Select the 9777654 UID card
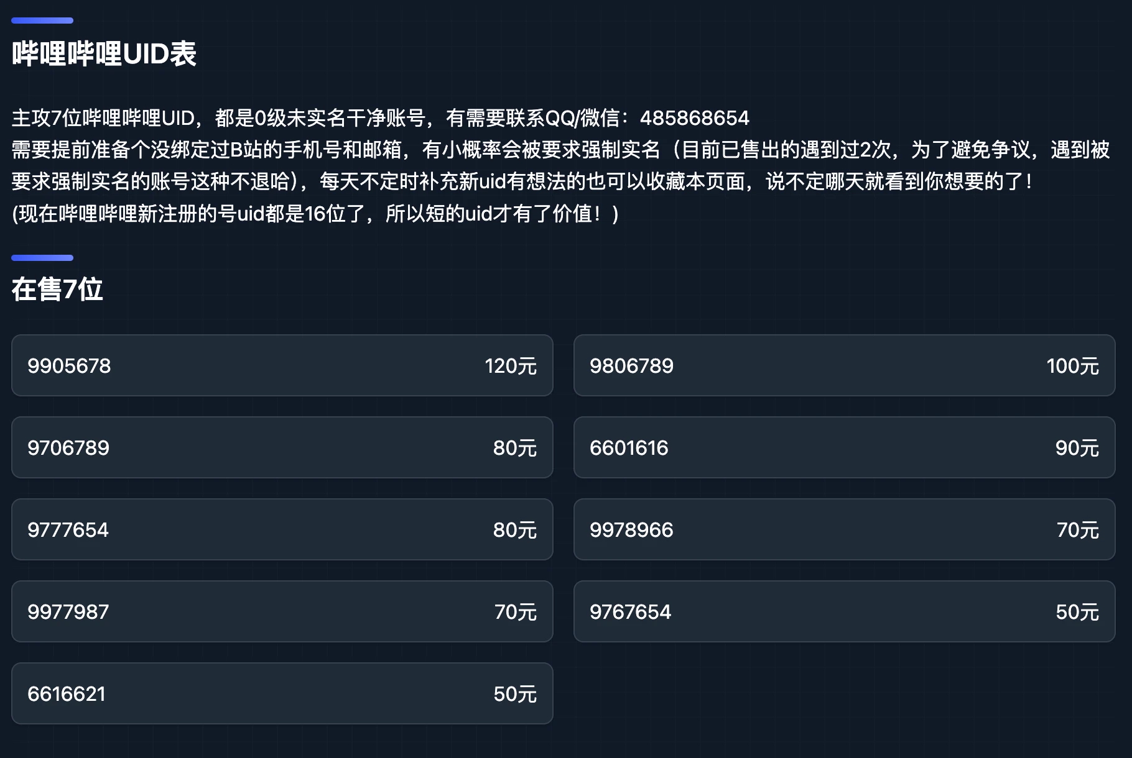This screenshot has height=758, width=1132. click(x=282, y=529)
